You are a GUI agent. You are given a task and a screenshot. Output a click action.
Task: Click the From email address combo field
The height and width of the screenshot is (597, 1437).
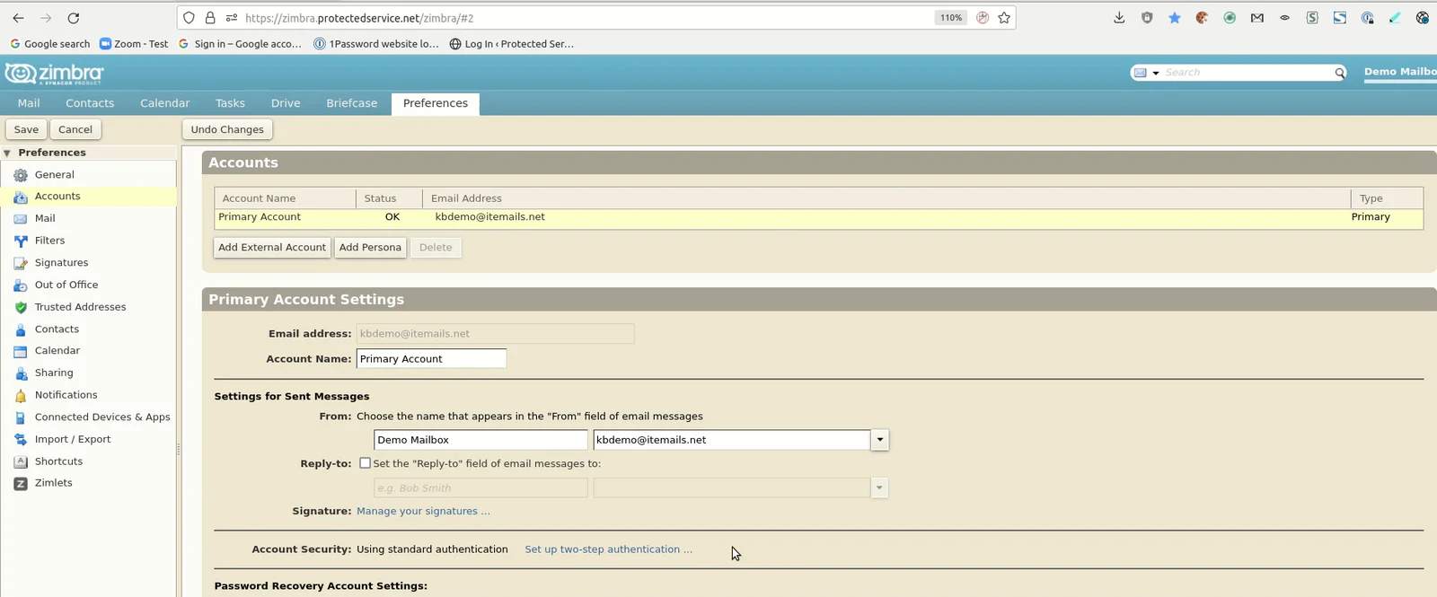[732, 440]
